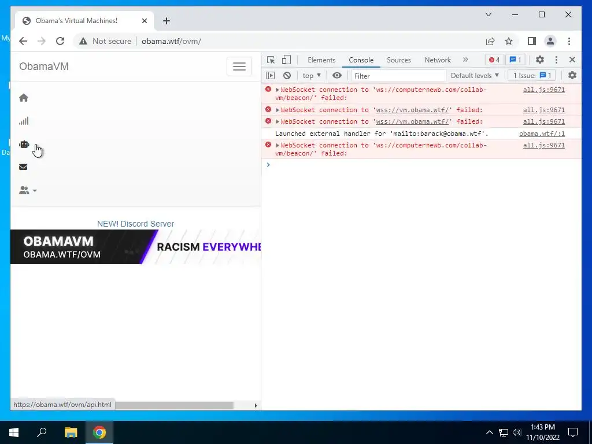This screenshot has width=592, height=444.
Task: Open the NEW! Discord Server link
Action: (x=135, y=224)
